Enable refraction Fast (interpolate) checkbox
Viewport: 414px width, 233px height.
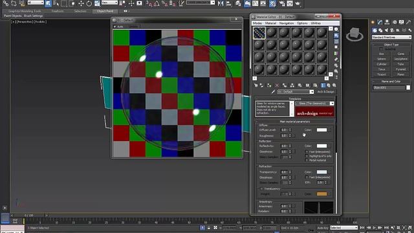coord(307,177)
